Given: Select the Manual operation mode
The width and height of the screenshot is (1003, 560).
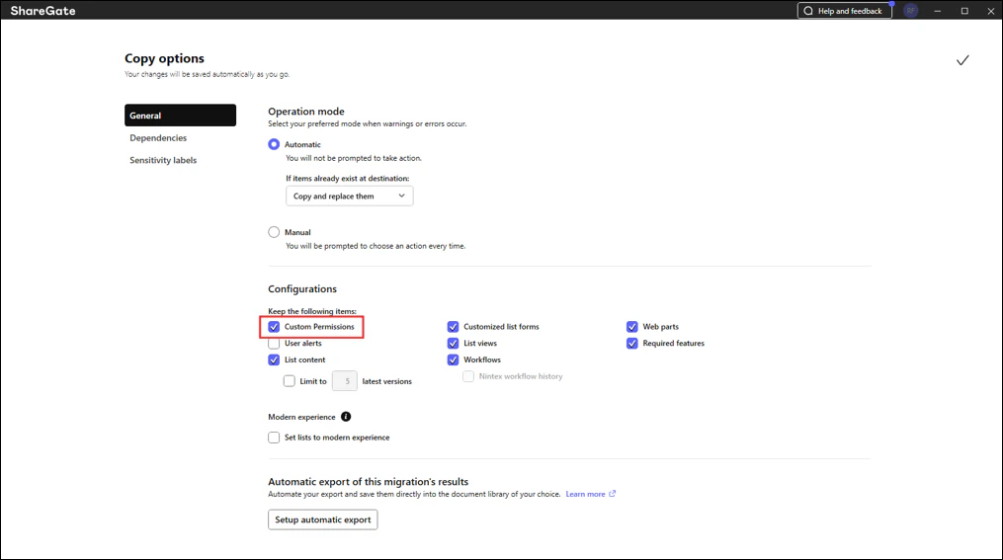Looking at the screenshot, I should (x=274, y=232).
